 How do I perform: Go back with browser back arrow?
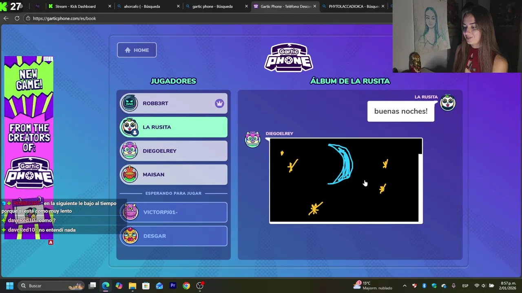[x=6, y=18]
